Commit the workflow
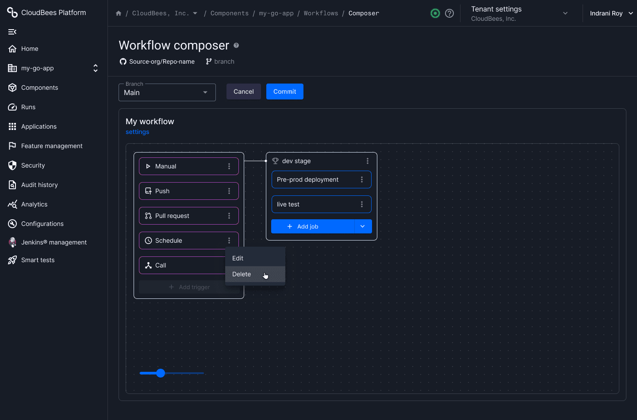Screen dimensions: 637x420 [x=285, y=92]
